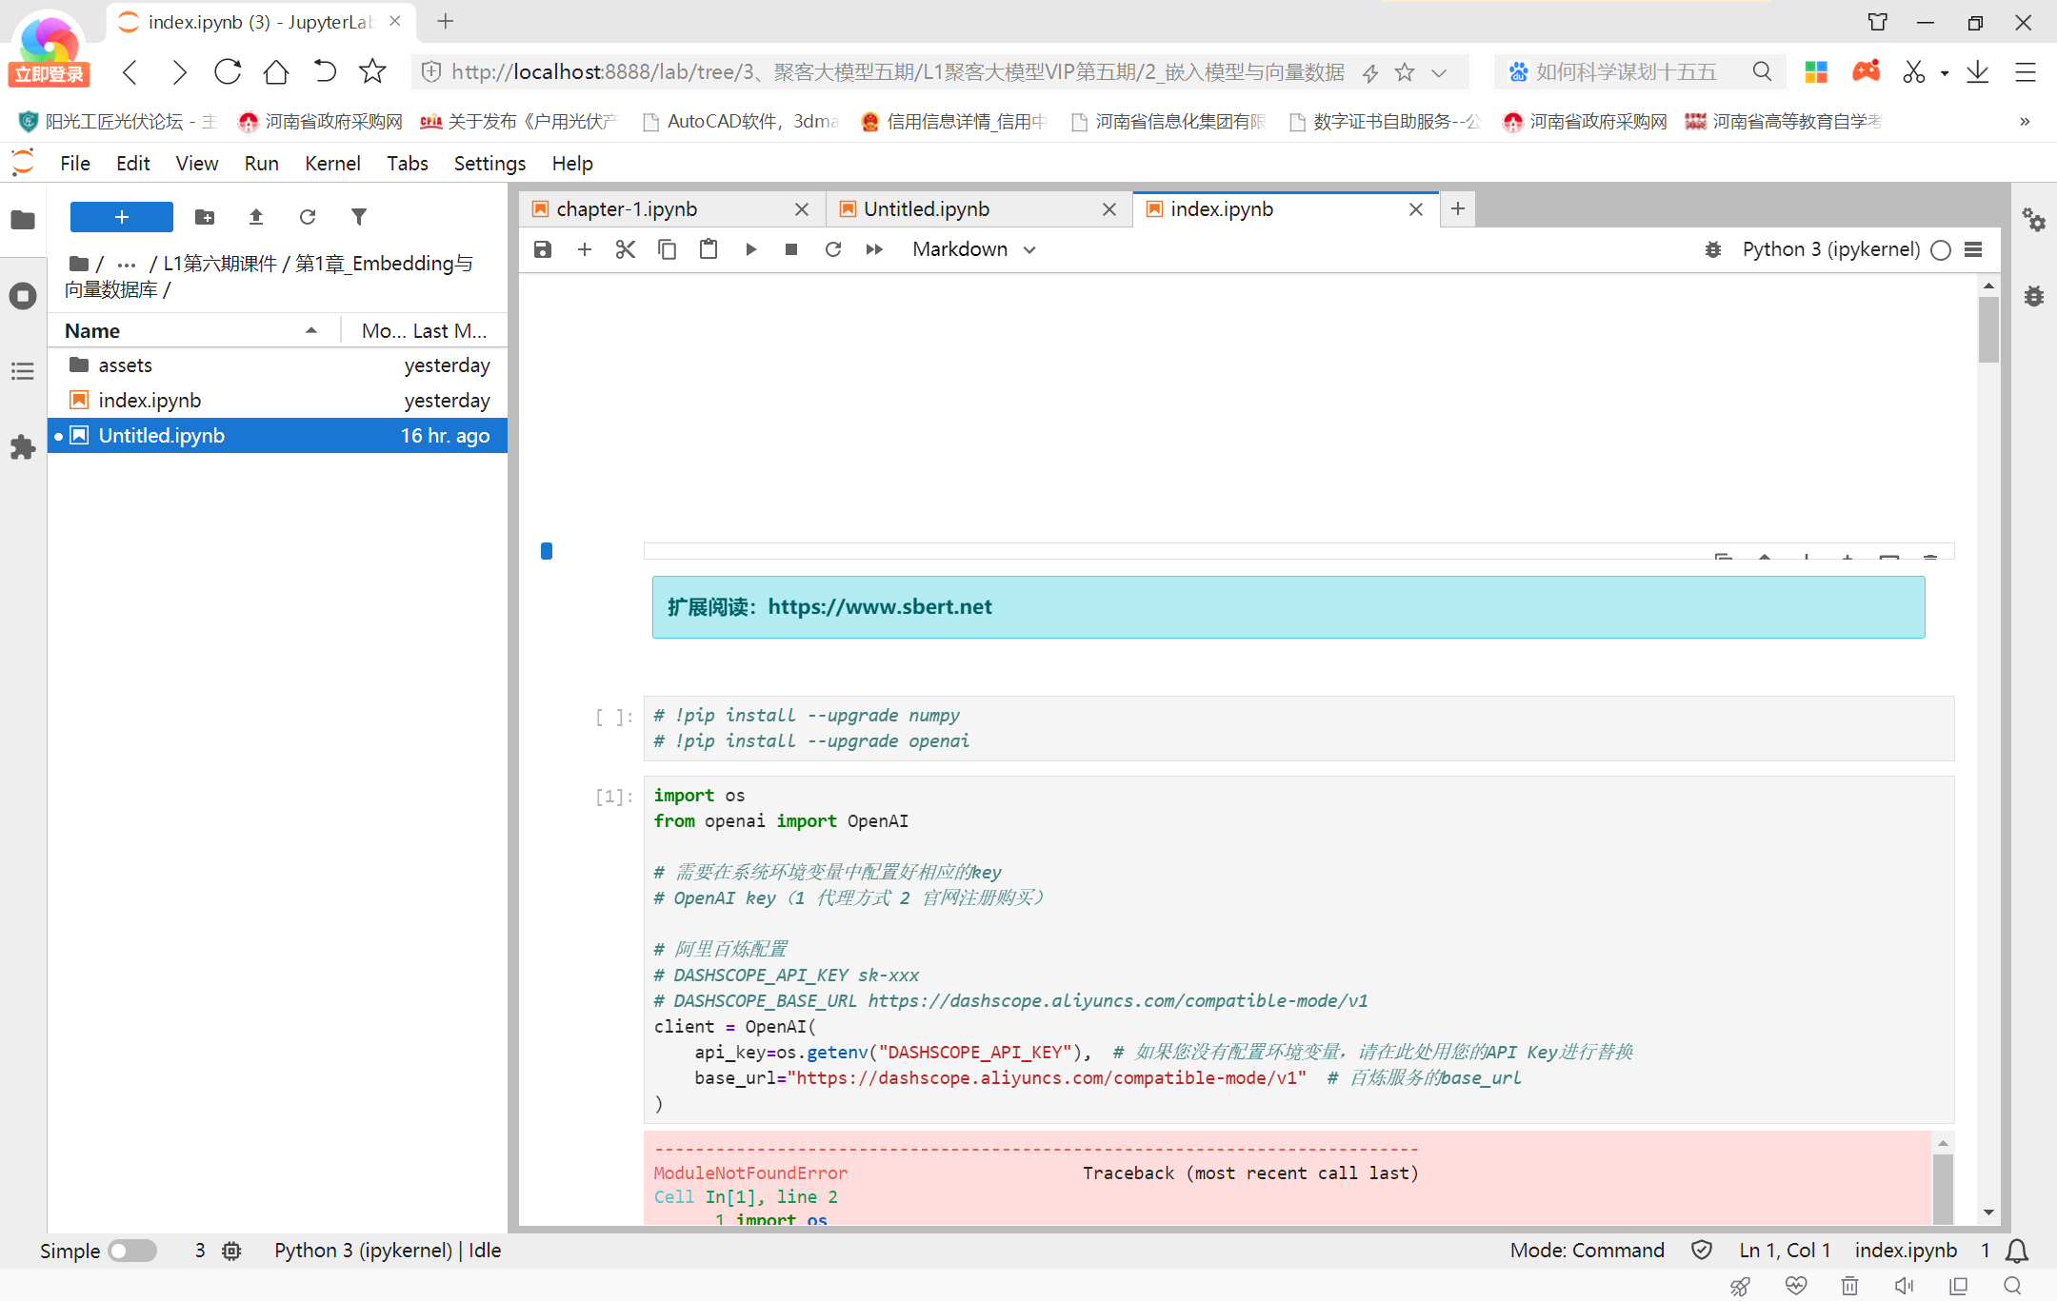Interrupt the kernel with the stop icon
This screenshot has width=2057, height=1301.
point(790,249)
